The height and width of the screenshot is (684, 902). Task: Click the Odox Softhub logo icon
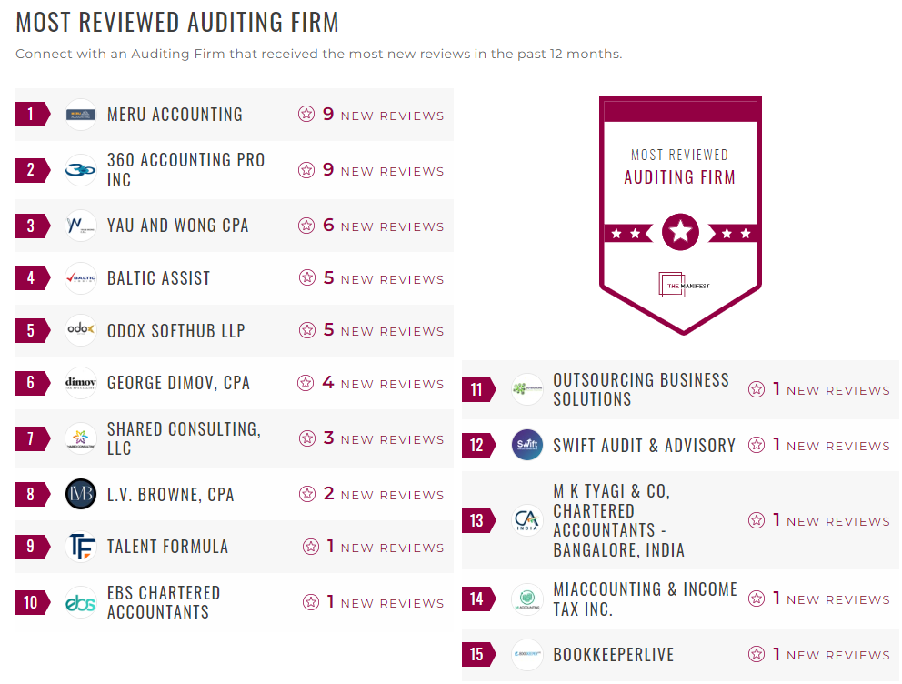81,330
